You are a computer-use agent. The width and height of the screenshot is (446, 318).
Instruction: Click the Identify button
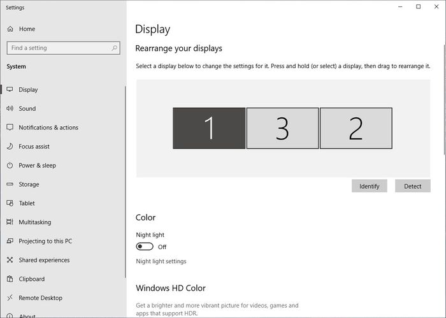[x=369, y=186]
